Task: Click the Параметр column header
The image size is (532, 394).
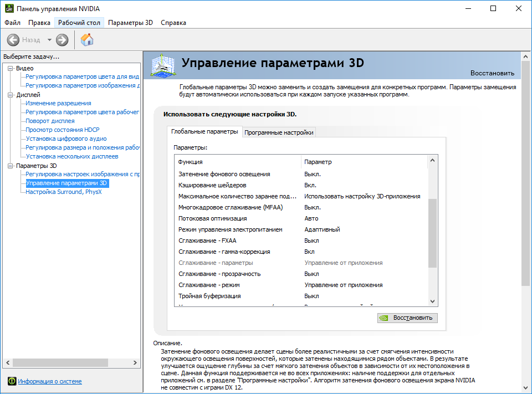Action: coord(365,162)
